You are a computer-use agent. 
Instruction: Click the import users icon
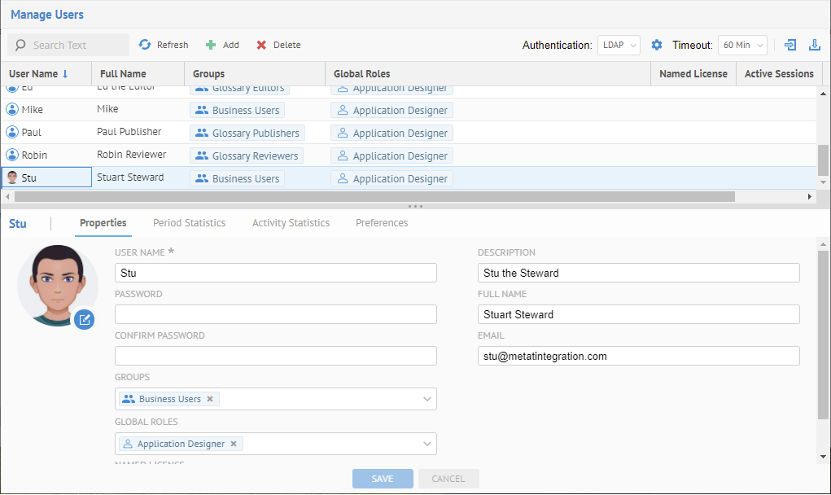pyautogui.click(x=790, y=45)
